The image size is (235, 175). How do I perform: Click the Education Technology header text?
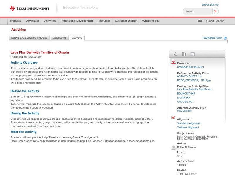click(x=81, y=8)
